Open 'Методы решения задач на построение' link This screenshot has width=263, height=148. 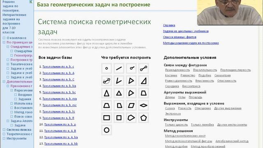[x=191, y=43]
